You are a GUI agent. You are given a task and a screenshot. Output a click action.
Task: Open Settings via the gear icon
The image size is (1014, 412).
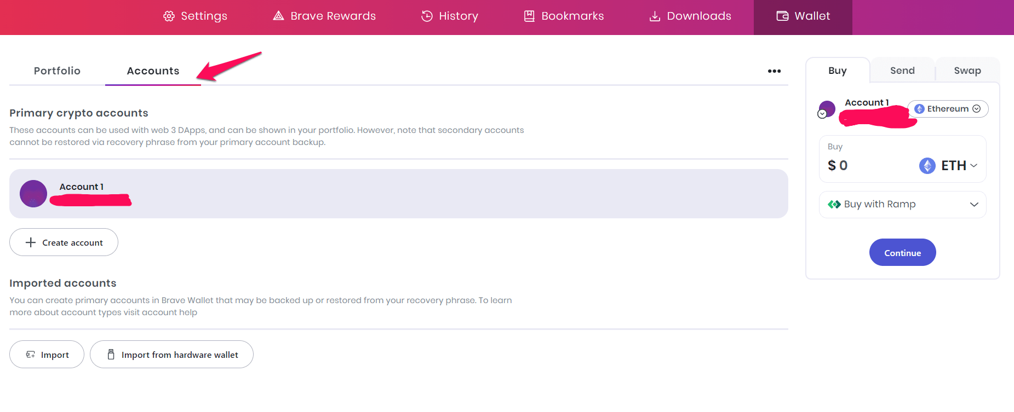click(169, 16)
